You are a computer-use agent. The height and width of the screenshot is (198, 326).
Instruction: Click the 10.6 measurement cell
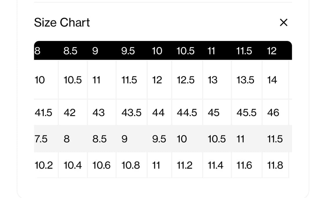coord(101,165)
